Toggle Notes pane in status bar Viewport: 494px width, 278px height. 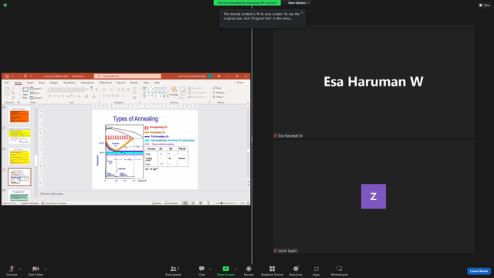(157, 203)
